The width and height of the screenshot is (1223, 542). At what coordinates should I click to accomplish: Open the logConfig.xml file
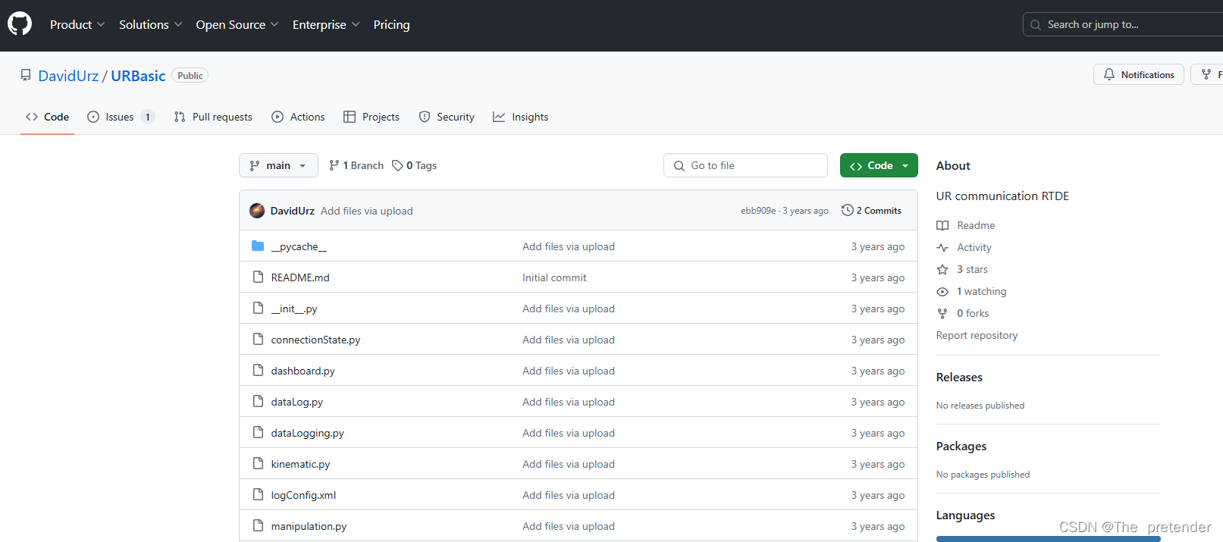pos(303,495)
